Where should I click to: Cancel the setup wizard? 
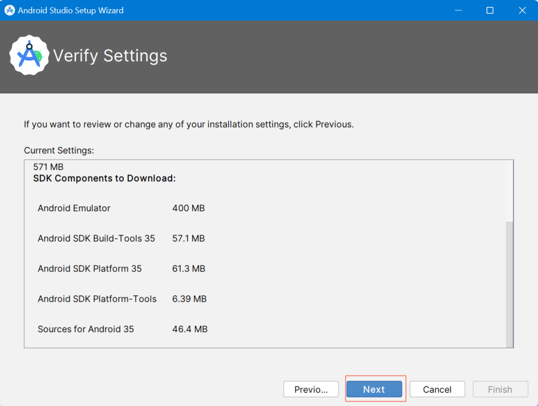437,389
